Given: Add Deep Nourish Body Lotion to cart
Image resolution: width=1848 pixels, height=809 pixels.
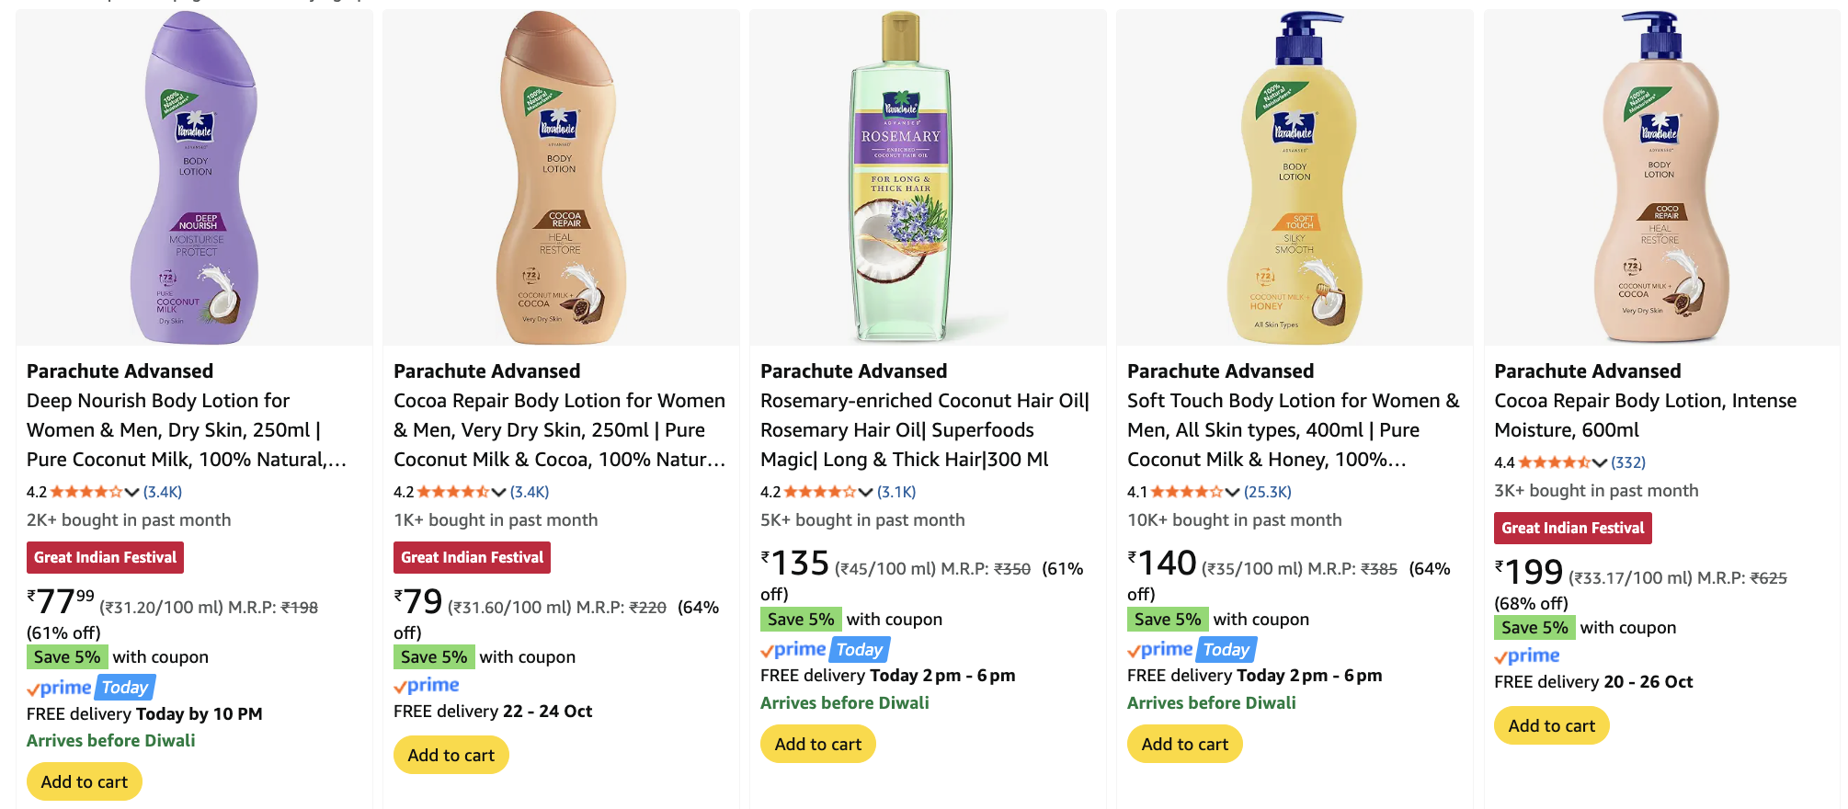Looking at the screenshot, I should (85, 782).
